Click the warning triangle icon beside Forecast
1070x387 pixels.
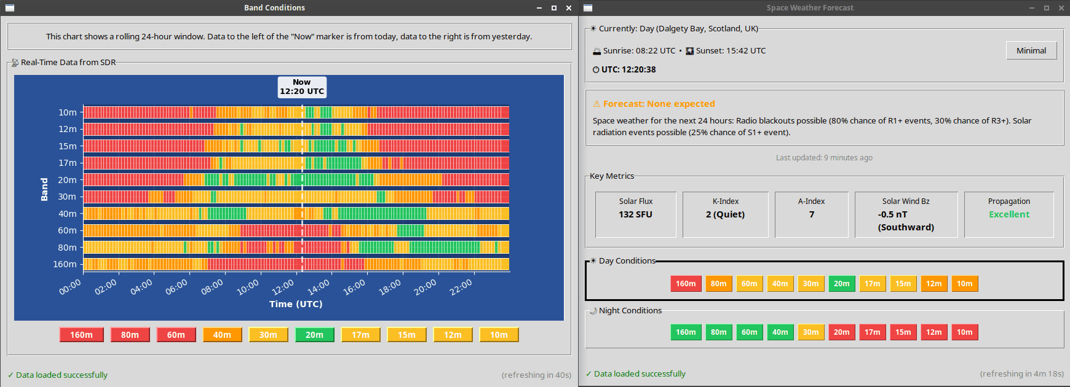pyautogui.click(x=596, y=104)
